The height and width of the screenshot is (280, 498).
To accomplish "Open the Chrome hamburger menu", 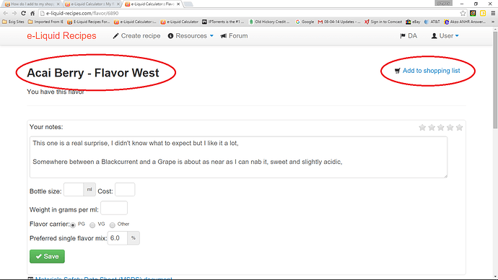I will [493, 13].
